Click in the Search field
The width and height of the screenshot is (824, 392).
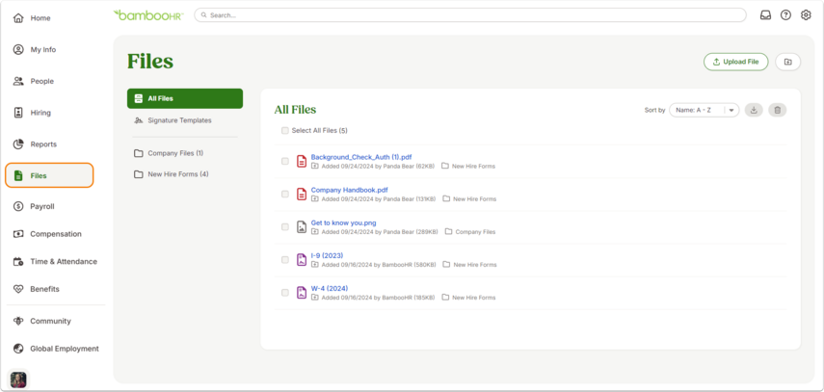[469, 15]
